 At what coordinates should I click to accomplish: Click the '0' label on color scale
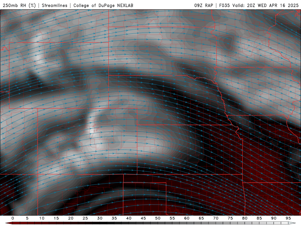click(13, 218)
